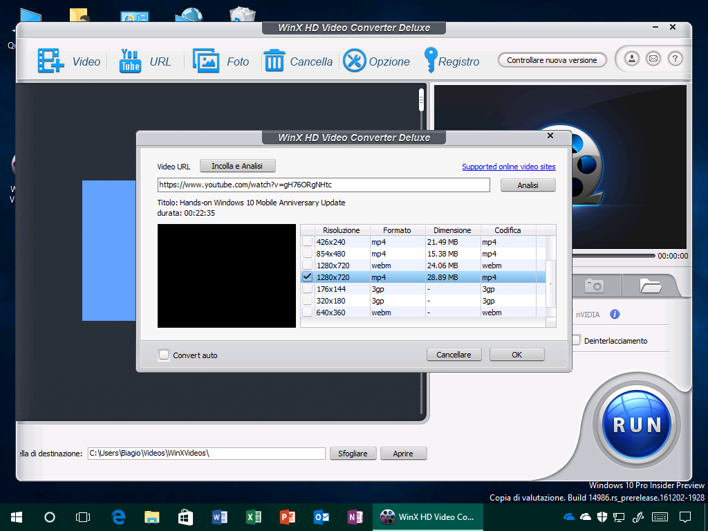The width and height of the screenshot is (708, 531).
Task: Open the Windows Start menu
Action: [x=17, y=517]
